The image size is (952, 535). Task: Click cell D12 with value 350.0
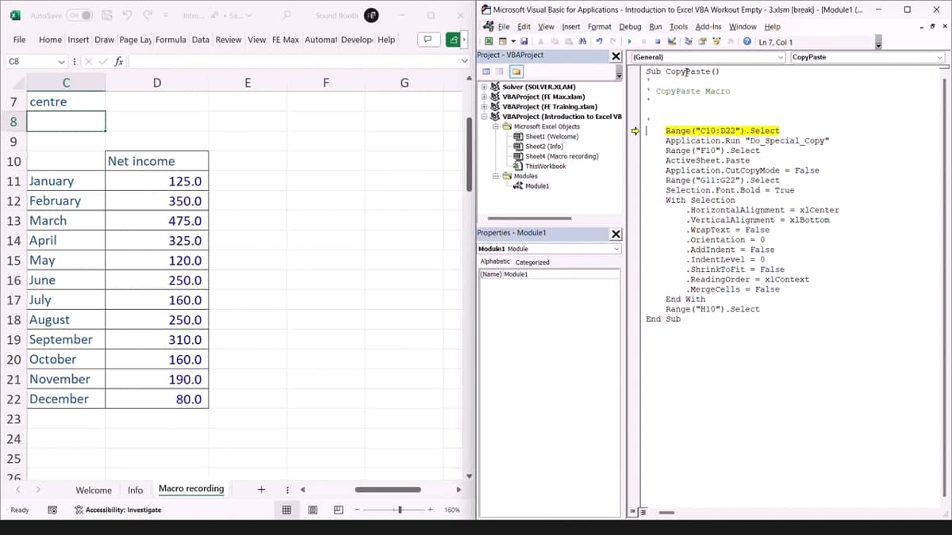click(157, 201)
